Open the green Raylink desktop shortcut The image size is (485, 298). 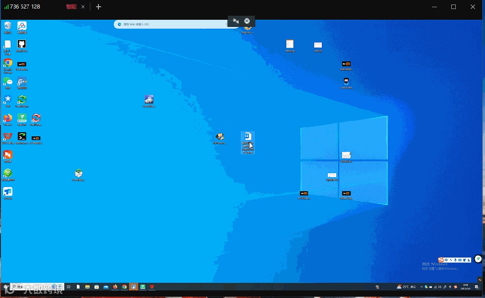coord(22,120)
